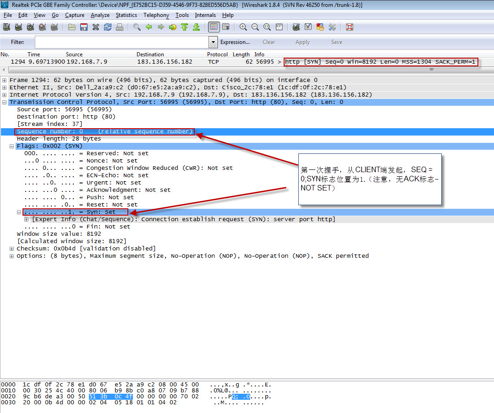
Task: Toggle packet list colorize button
Action: tap(214, 27)
